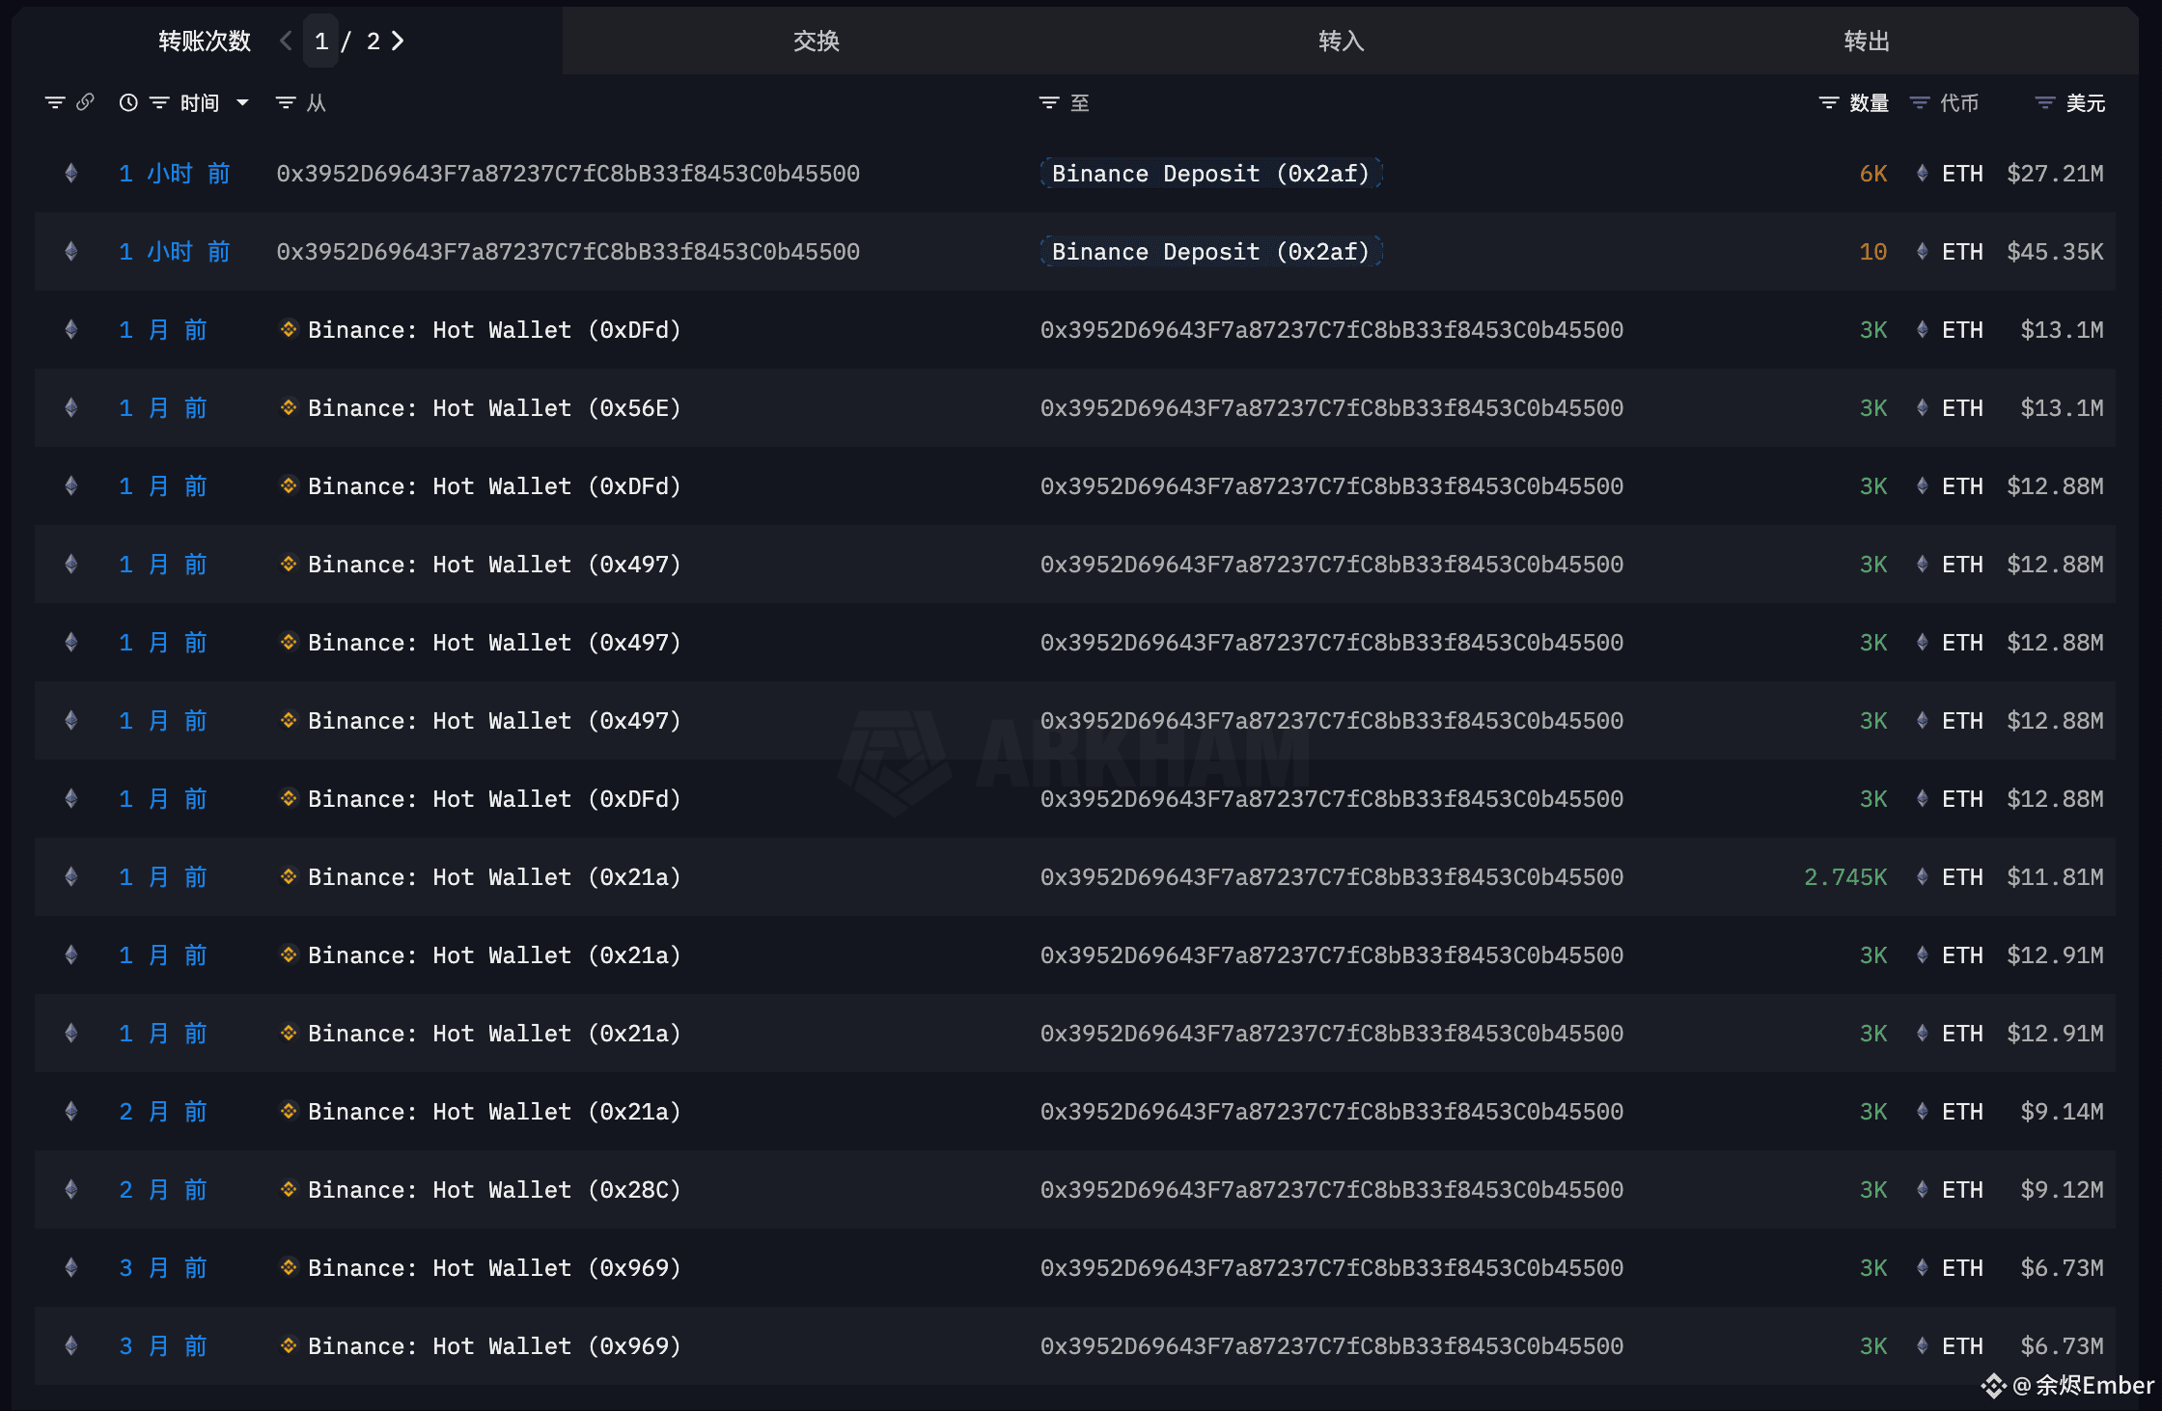2162x1411 pixels.
Task: Open the 2 月 前 time link in $9.14M row
Action: tap(163, 1112)
